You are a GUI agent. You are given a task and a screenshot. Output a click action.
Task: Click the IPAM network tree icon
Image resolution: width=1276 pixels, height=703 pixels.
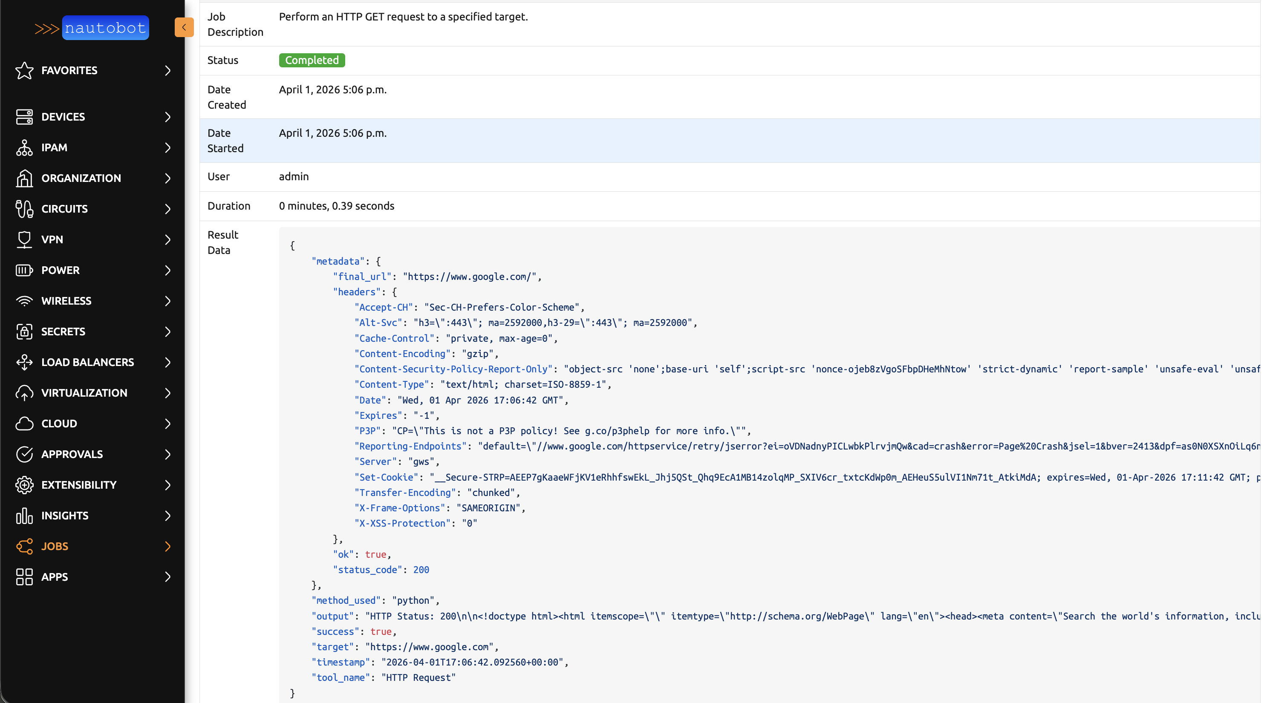tap(24, 147)
